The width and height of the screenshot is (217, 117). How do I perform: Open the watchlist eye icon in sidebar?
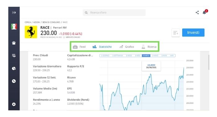[14, 55]
